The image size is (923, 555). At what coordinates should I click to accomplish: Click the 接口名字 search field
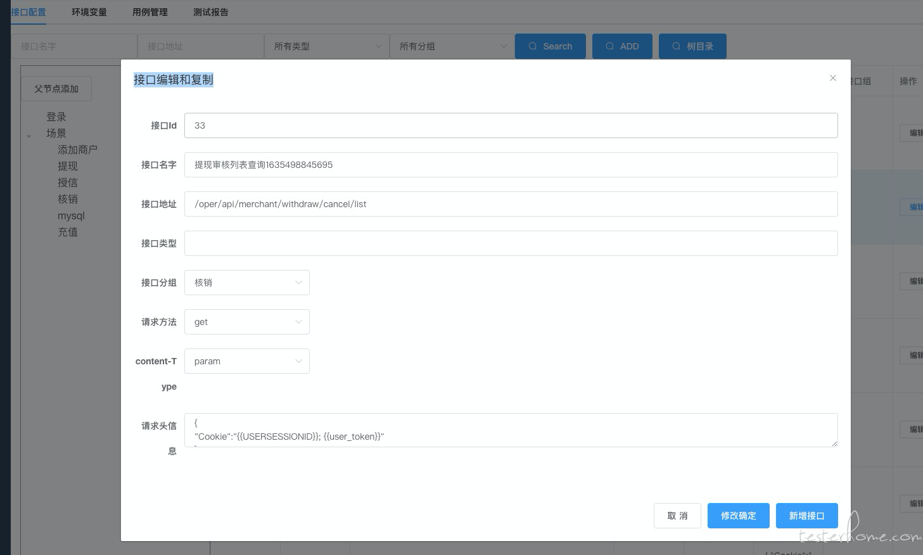74,46
